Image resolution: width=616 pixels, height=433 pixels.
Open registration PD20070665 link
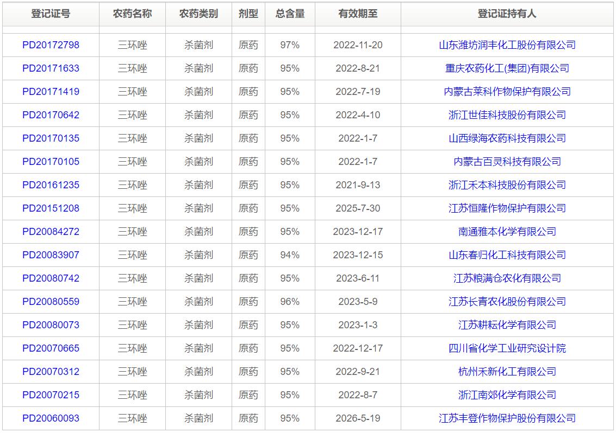click(51, 348)
